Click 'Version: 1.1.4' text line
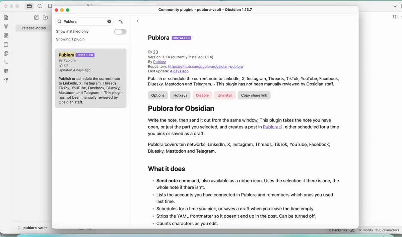Image resolution: width=402 pixels, height=237 pixels. pyautogui.click(x=181, y=57)
